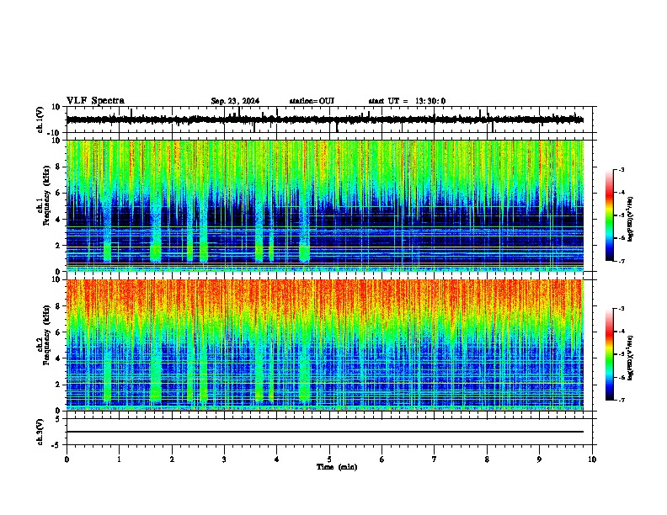Click the "ch.1(V)" waveform axis label
Screen dimensions: 667x515
(x=40, y=119)
